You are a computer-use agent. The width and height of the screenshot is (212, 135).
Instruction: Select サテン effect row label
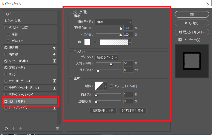click(x=12, y=75)
